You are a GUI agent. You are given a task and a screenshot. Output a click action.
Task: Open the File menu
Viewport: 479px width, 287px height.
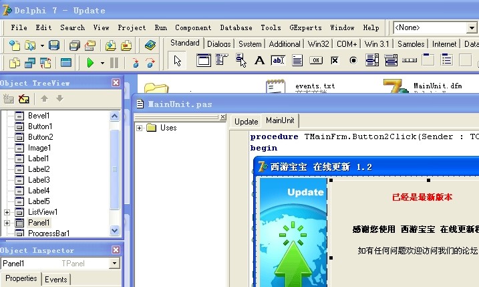(x=19, y=27)
